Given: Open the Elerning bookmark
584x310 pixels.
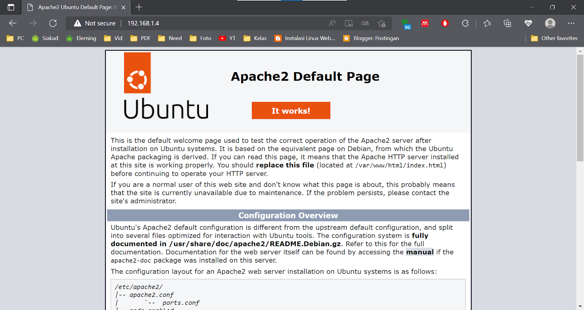Looking at the screenshot, I should [81, 38].
